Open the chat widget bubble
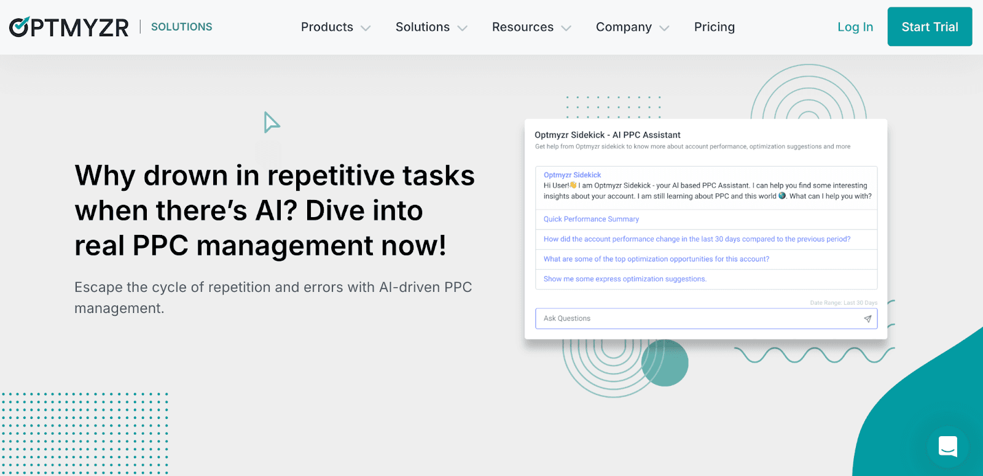The height and width of the screenshot is (476, 983). (x=948, y=447)
